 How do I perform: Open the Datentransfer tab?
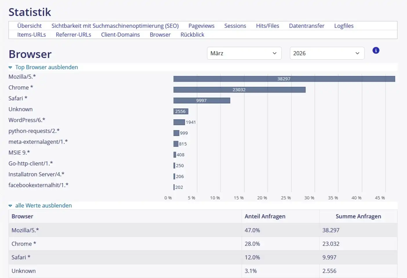pyautogui.click(x=306, y=26)
